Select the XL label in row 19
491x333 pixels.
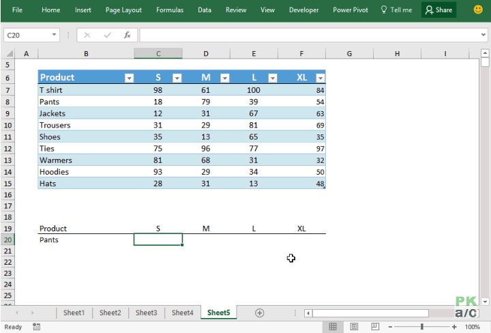[x=301, y=229]
